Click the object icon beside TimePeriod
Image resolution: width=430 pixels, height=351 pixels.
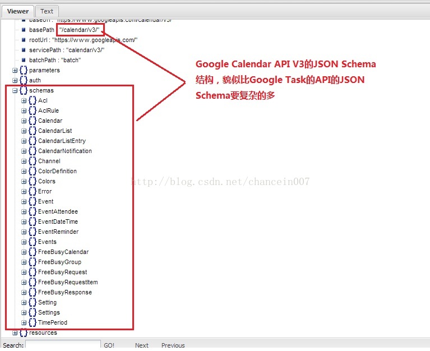[x=33, y=322]
